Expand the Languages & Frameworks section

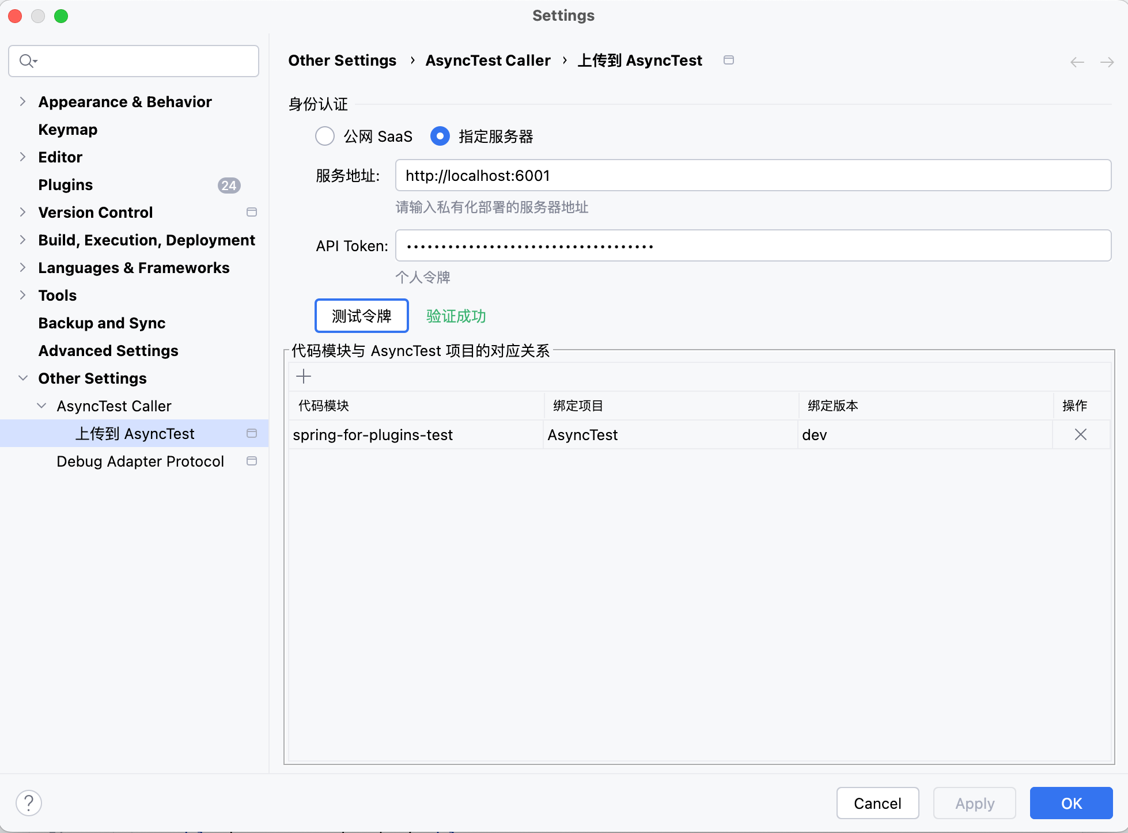[23, 268]
